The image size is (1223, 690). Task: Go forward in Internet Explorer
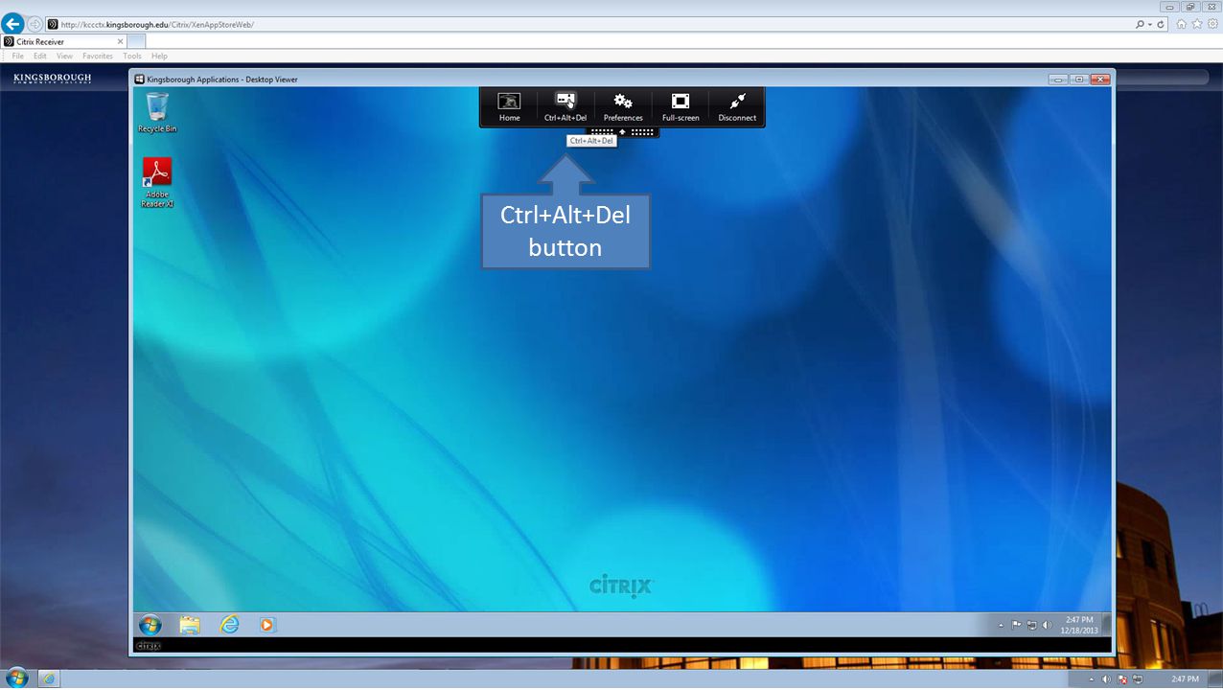35,24
